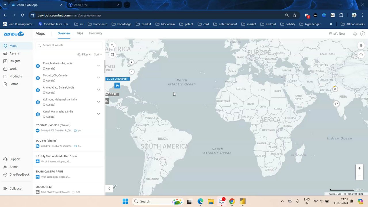
Task: Open the Terms of use link
Action: [x=335, y=194]
